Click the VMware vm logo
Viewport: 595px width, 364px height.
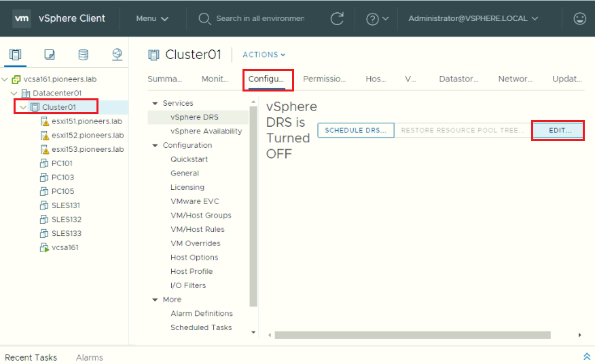(22, 18)
